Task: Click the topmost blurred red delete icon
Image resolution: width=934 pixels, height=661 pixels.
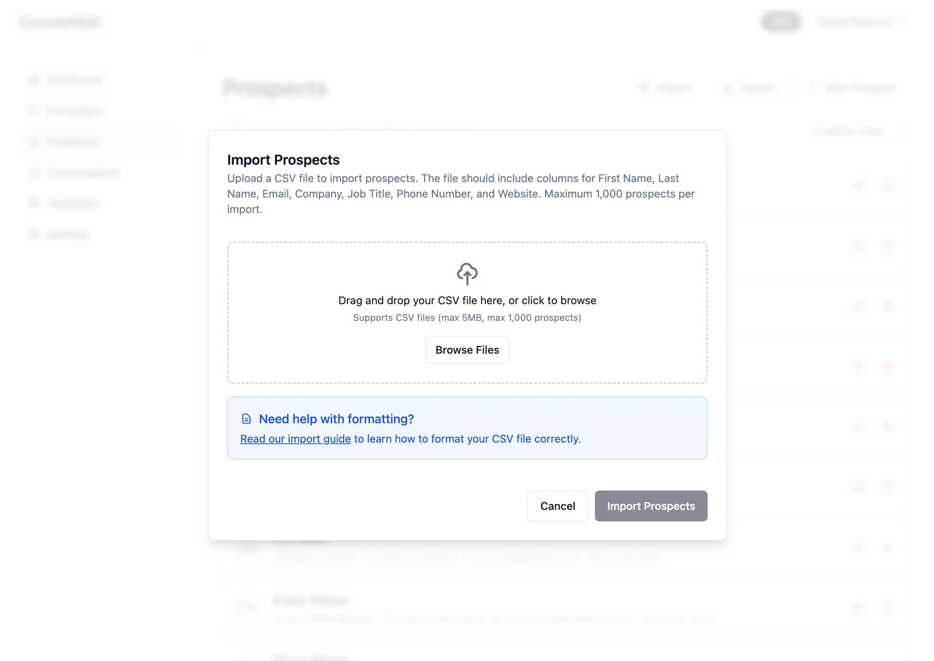Action: tap(888, 186)
